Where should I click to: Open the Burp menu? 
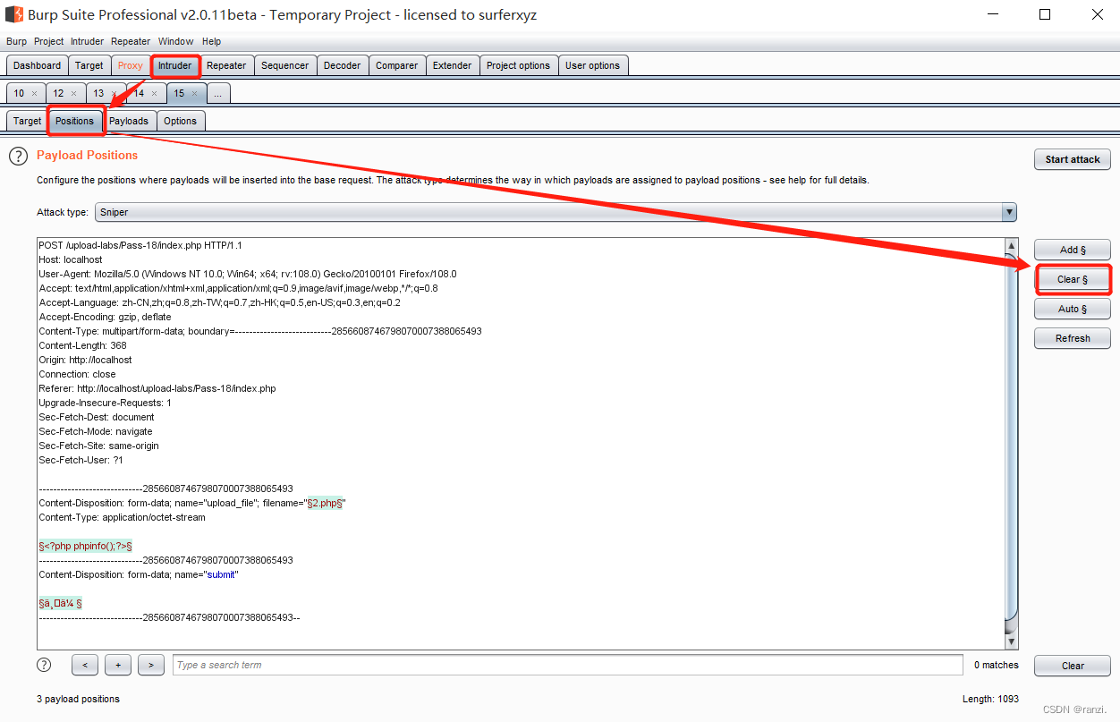(x=16, y=41)
